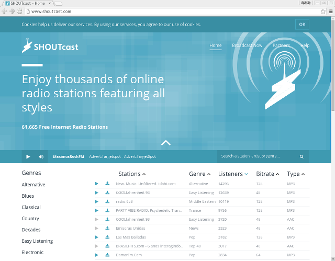Image resolution: width=335 pixels, height=261 pixels.
Task: Select the Classical genre
Action: coord(31,207)
